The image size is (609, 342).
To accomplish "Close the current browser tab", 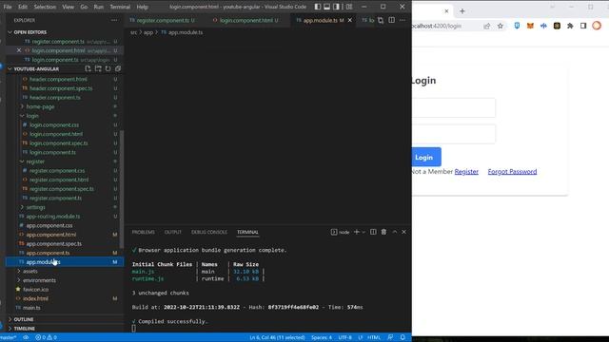I will 446,11.
